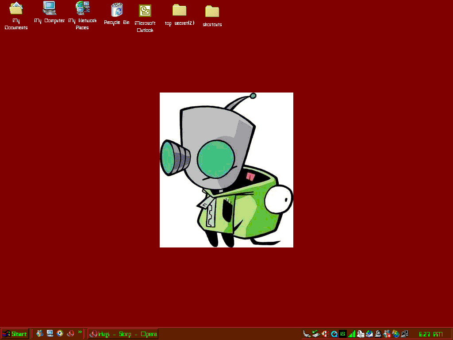Click the green signal strength bars icon
The image size is (453, 340).
coord(352,334)
